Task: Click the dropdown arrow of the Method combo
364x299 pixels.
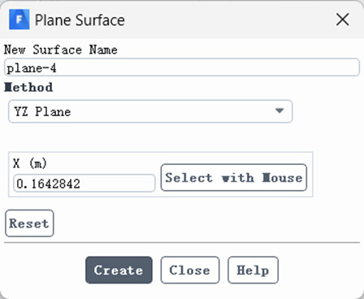Action: tap(279, 110)
